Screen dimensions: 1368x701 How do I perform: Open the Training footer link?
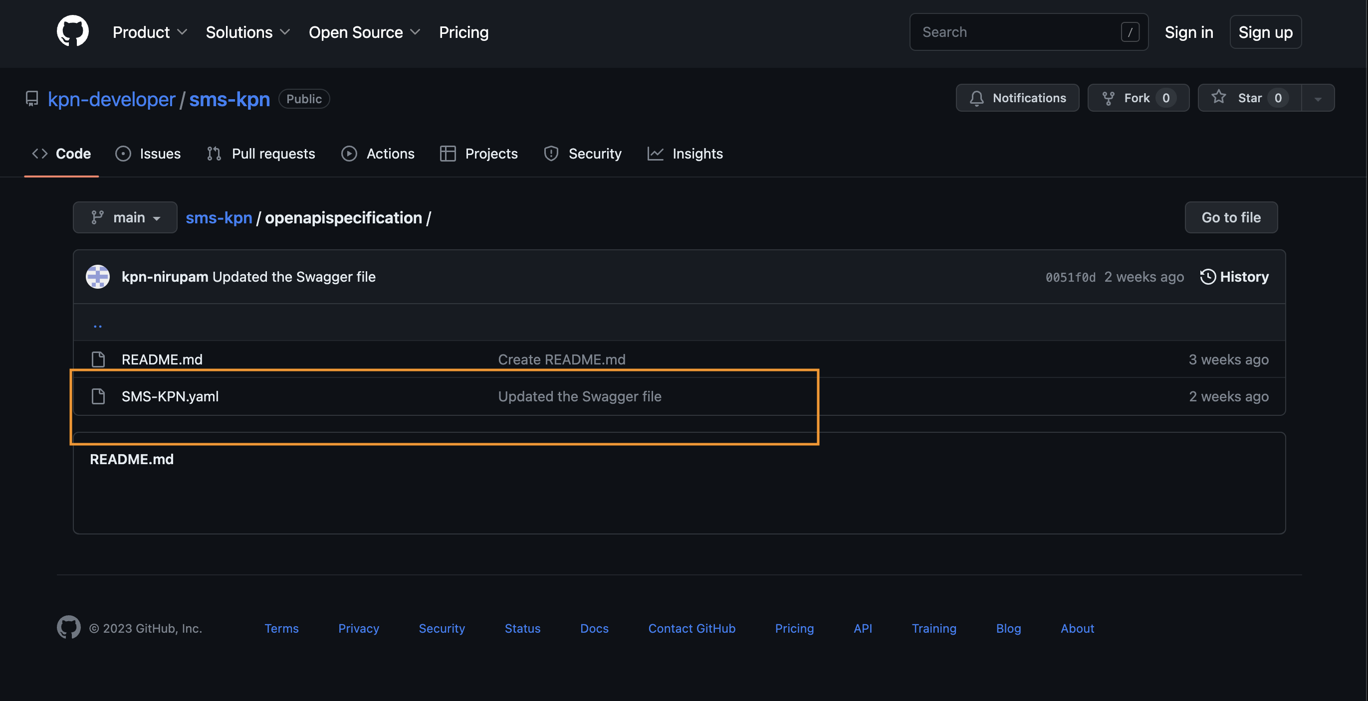click(934, 628)
